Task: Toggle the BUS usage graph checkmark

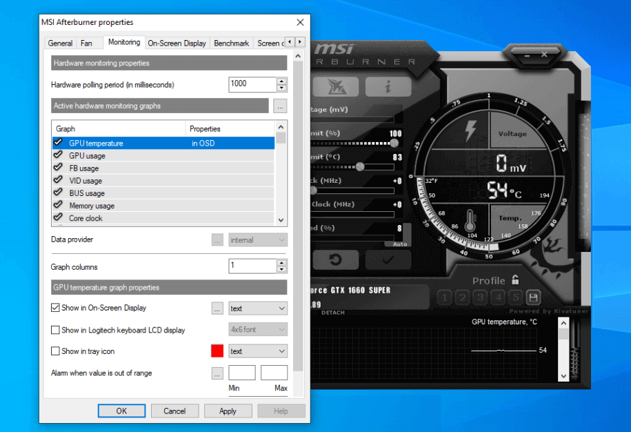Action: click(59, 193)
